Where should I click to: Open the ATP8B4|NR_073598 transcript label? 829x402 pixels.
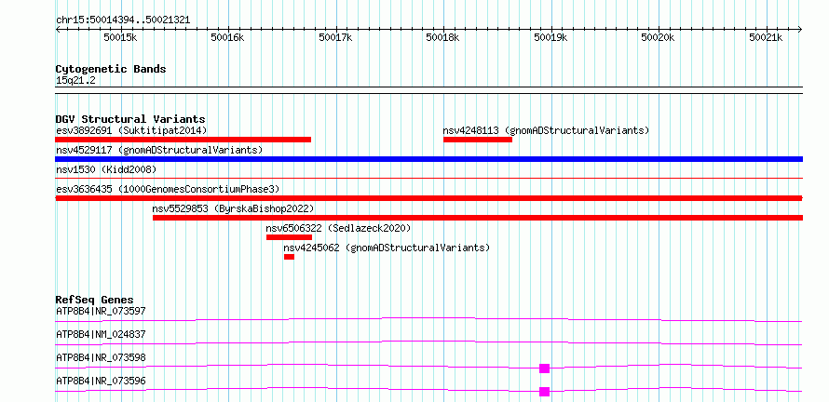tap(101, 357)
